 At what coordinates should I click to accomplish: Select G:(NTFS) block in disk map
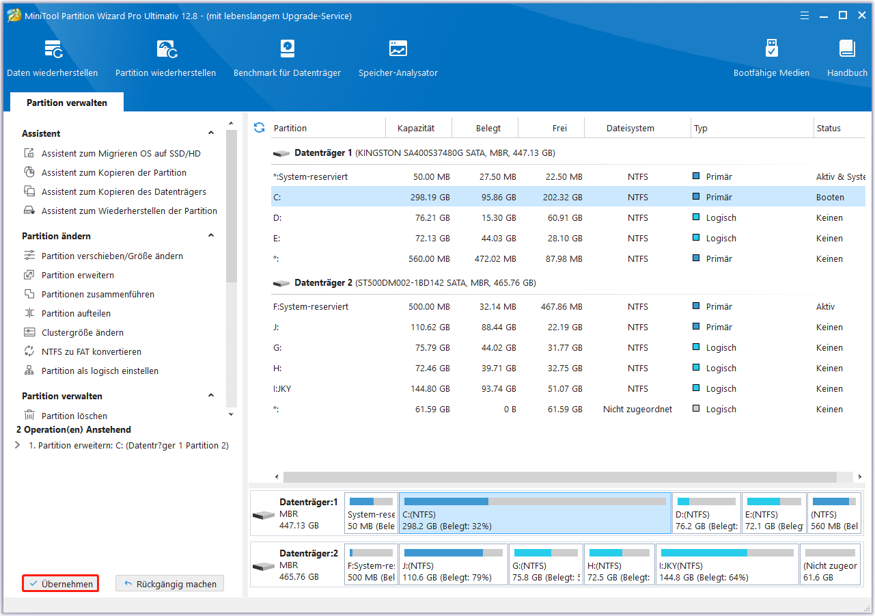545,565
